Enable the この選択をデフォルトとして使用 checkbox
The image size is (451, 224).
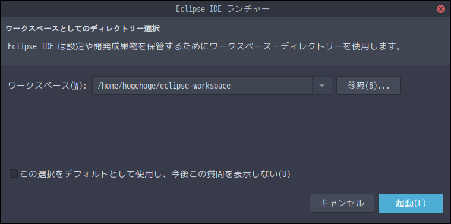tap(14, 174)
